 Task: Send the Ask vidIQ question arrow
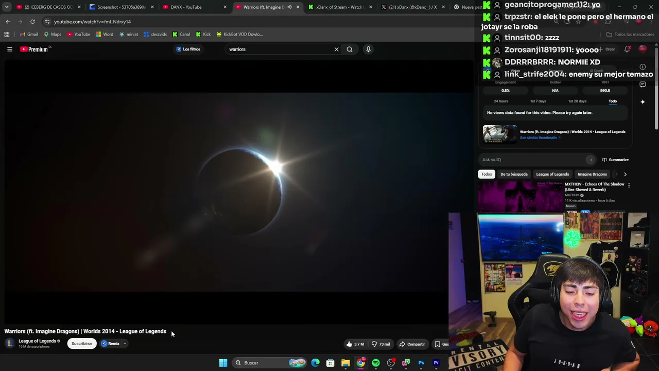[x=591, y=160]
